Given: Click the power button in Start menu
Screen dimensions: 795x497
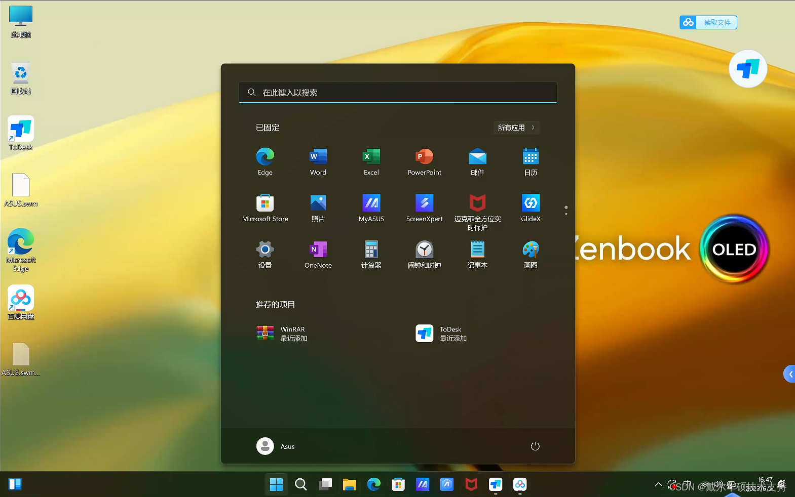Looking at the screenshot, I should click(535, 446).
